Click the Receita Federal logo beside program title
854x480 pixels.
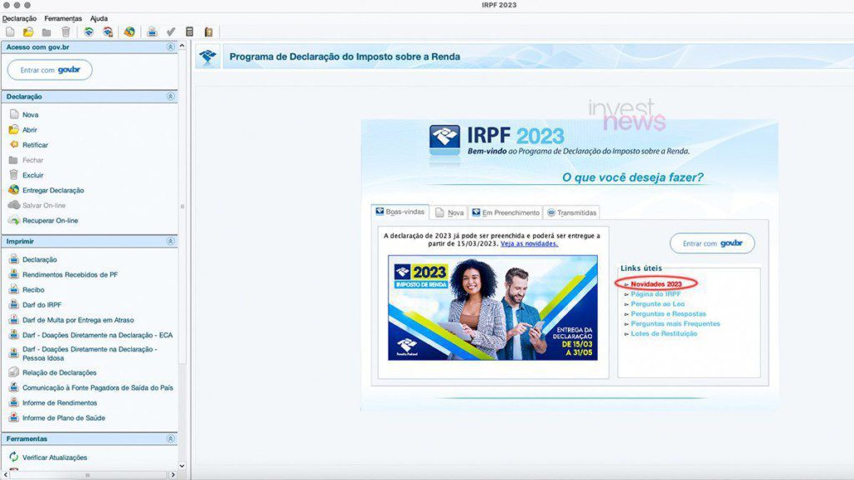point(208,57)
